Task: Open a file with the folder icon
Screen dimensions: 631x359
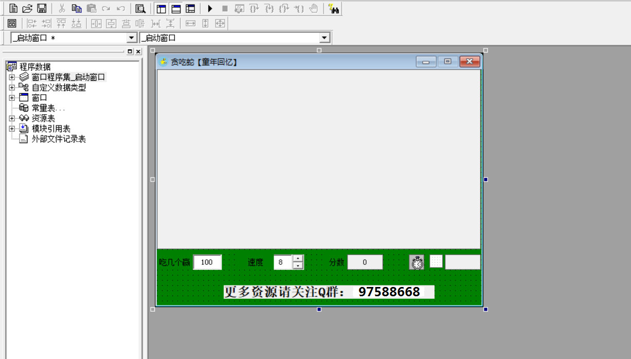Action: [27, 8]
